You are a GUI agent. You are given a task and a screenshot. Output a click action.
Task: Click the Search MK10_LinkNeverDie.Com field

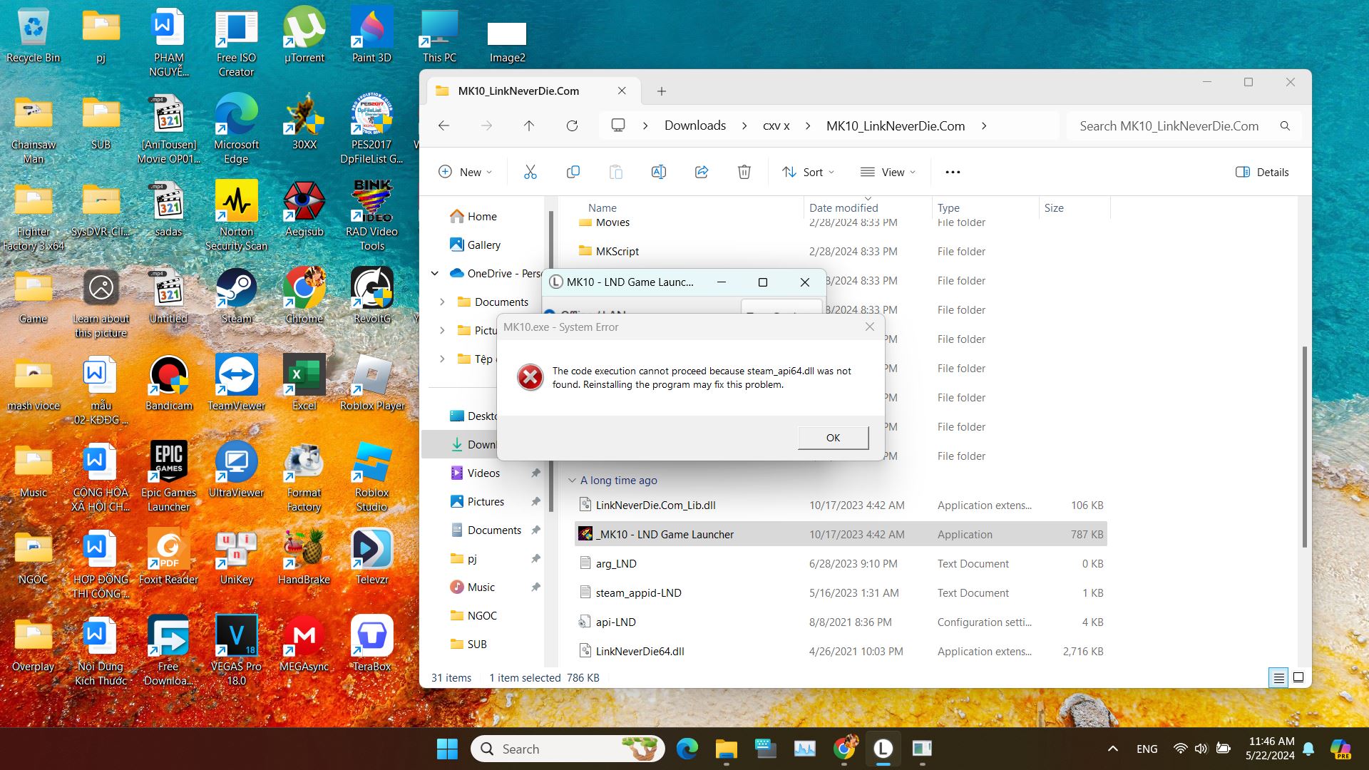[1169, 126]
